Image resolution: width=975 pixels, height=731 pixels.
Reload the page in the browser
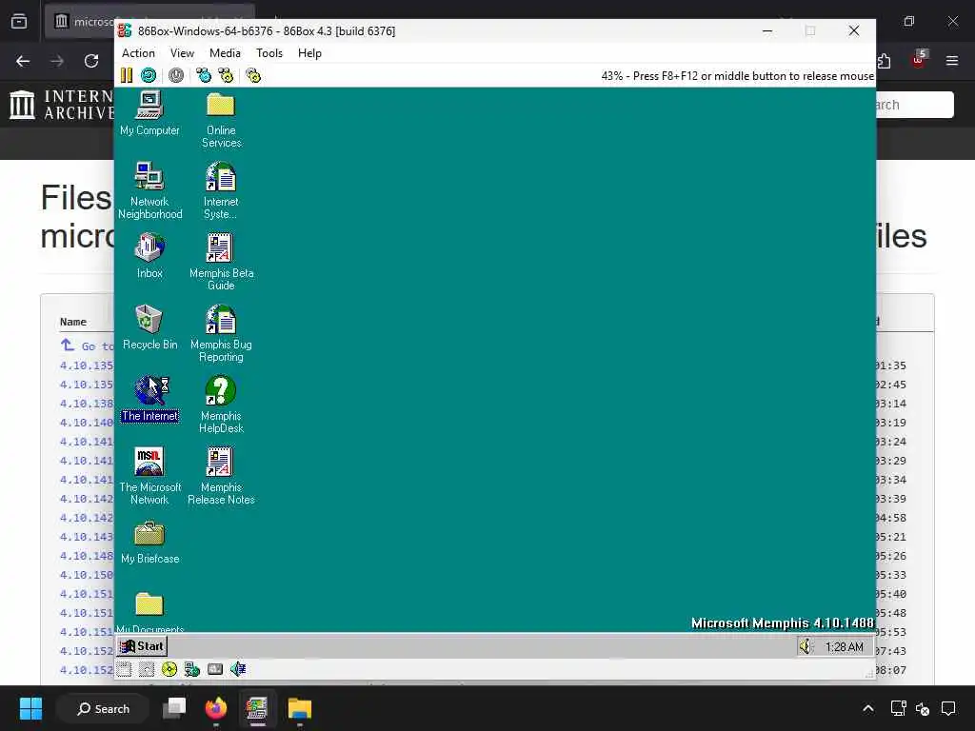[x=91, y=61]
